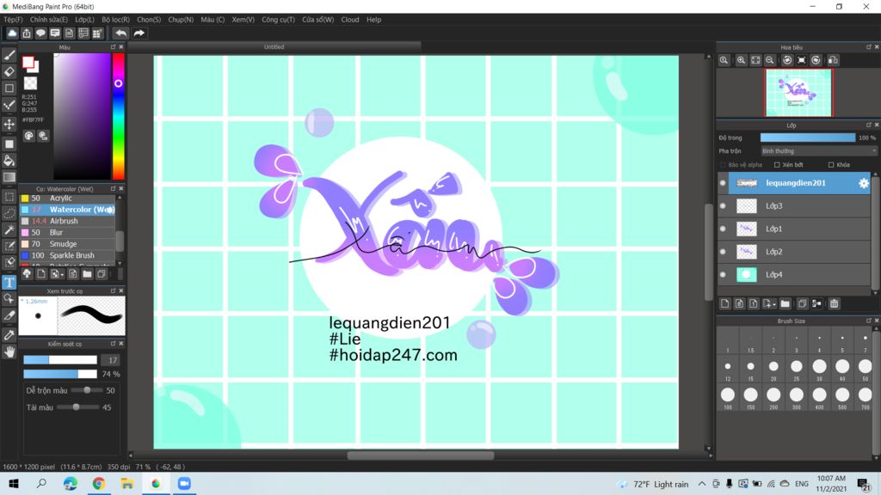Rotate canvas left in navigator
881x495 pixels.
tap(787, 60)
